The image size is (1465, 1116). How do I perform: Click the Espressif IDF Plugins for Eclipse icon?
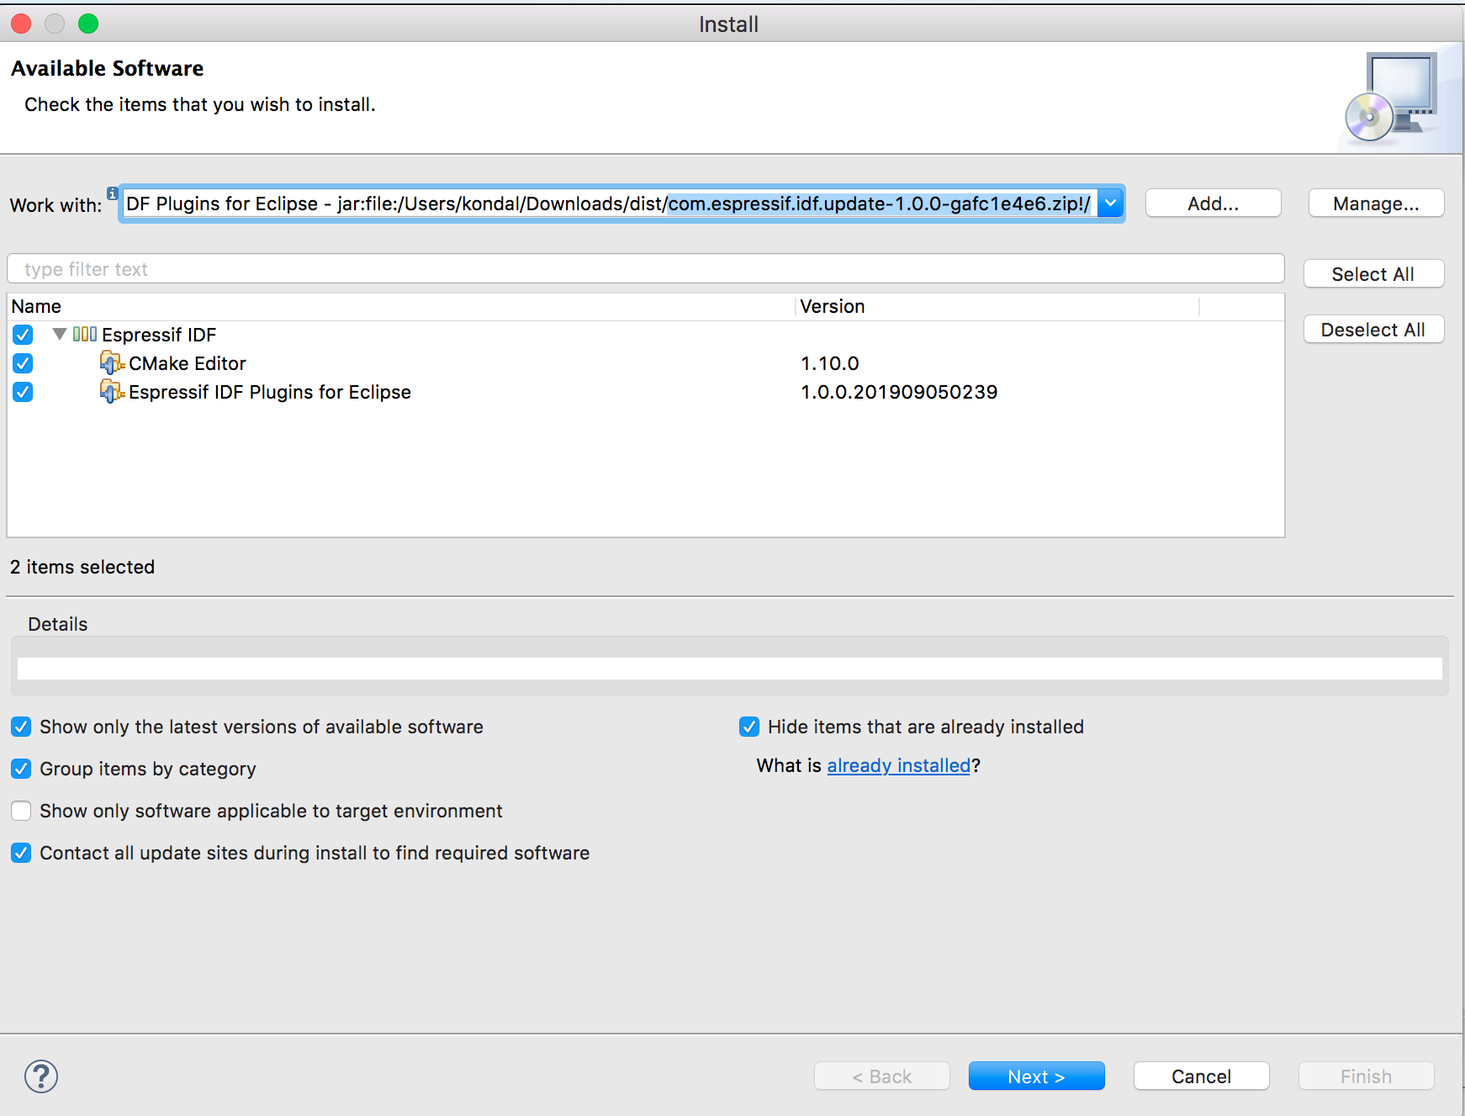click(112, 392)
